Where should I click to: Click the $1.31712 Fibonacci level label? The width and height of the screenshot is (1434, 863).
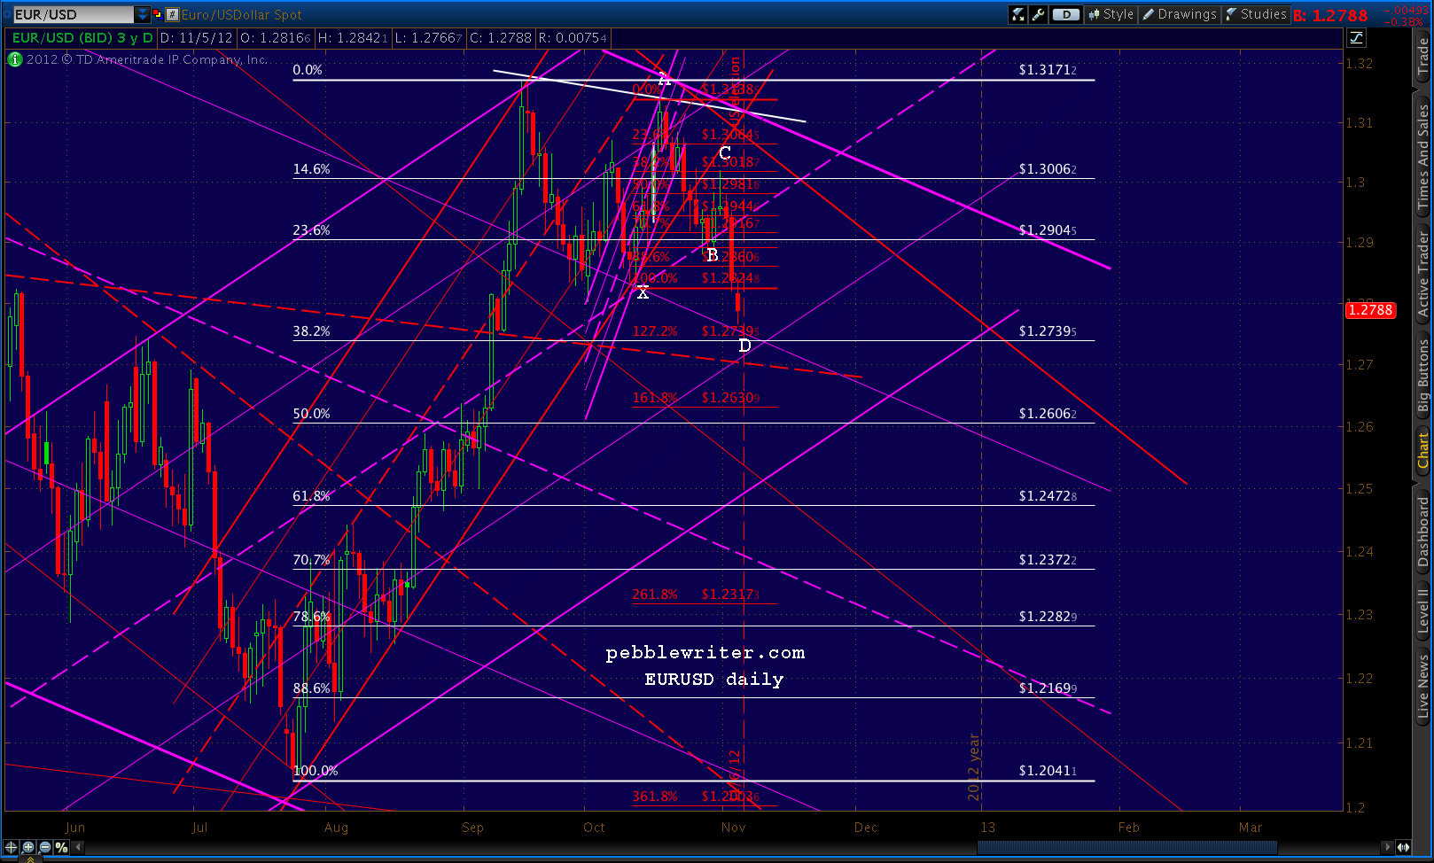(1048, 70)
